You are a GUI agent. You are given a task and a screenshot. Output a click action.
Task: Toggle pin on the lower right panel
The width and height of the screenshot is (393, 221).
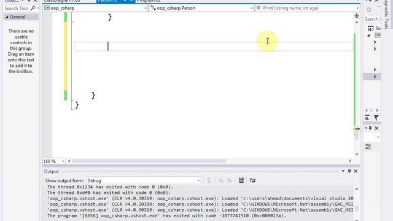(x=370, y=128)
